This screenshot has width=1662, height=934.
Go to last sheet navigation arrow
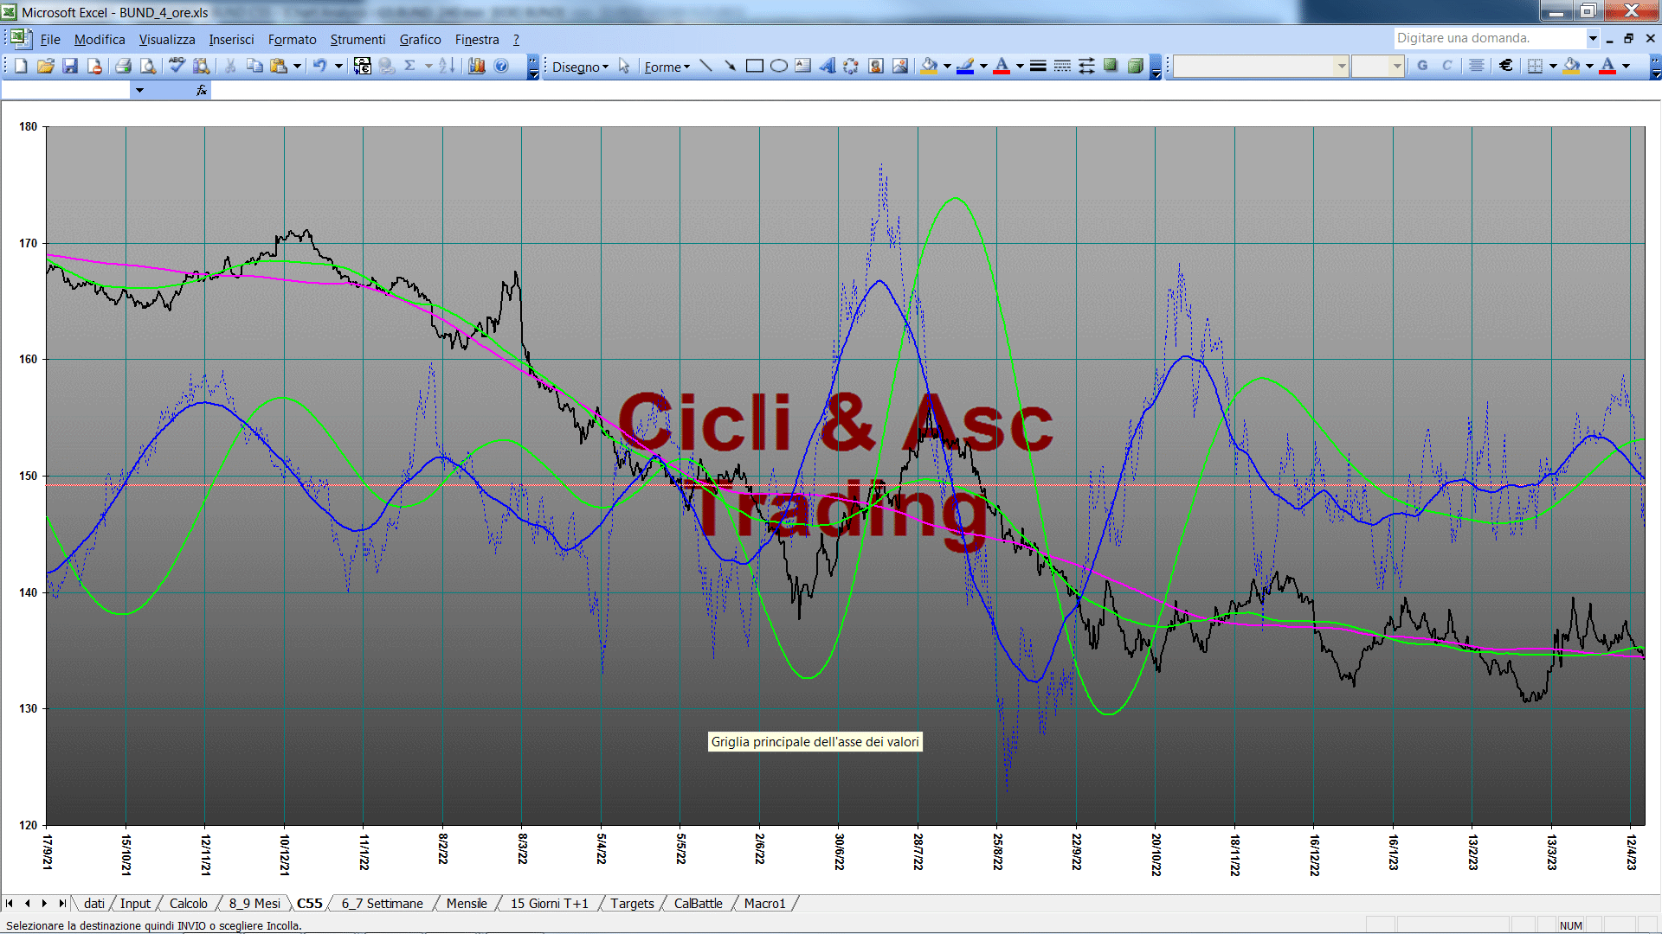[x=62, y=904]
